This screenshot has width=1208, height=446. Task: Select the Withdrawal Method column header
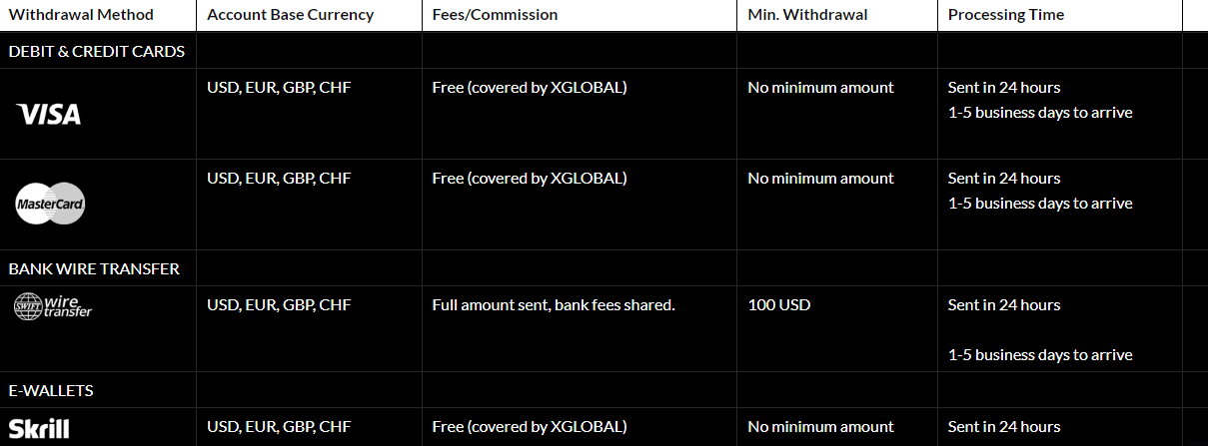pos(98,15)
